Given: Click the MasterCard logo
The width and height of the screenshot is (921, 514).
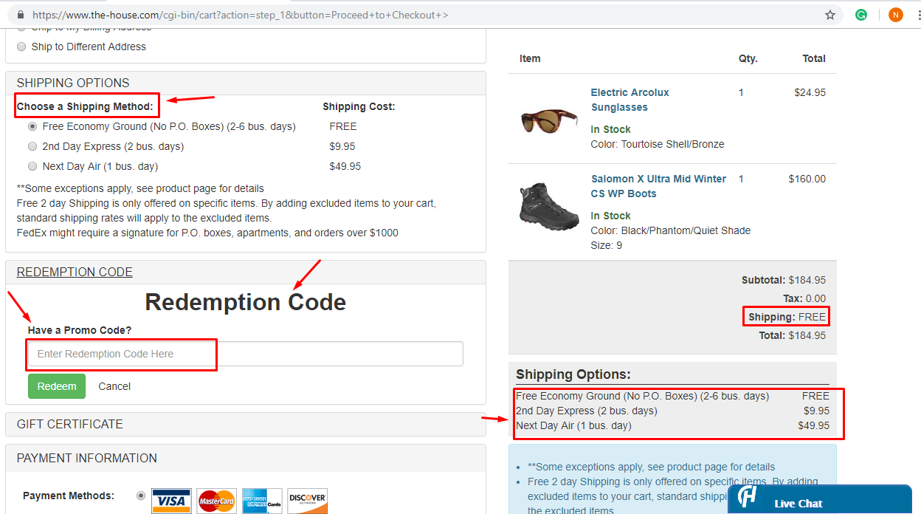Looking at the screenshot, I should (x=216, y=501).
